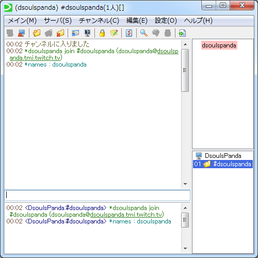
Task: Click the grayed-out connect monitor icon
Action: coord(10,33)
